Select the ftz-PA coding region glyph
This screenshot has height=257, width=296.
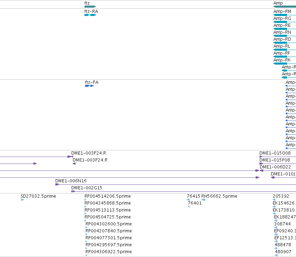(x=89, y=86)
